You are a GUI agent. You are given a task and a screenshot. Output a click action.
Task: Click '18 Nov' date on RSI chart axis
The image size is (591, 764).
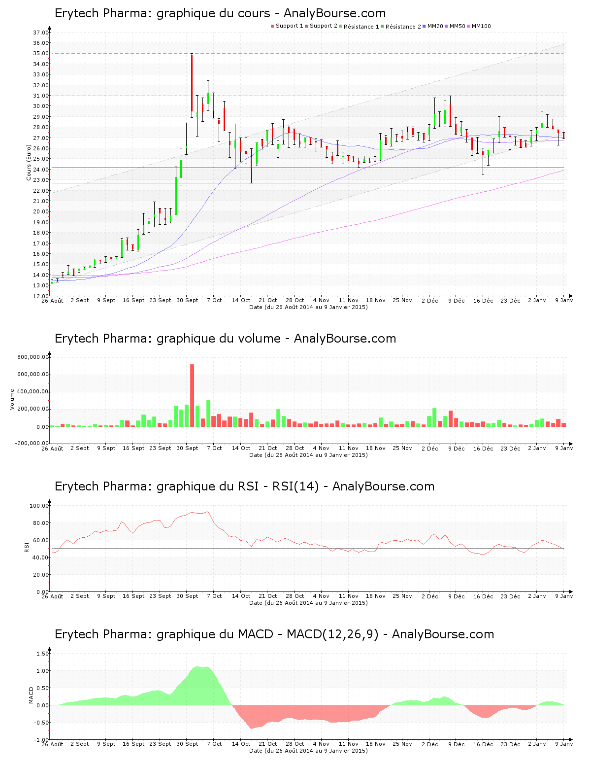tap(376, 596)
